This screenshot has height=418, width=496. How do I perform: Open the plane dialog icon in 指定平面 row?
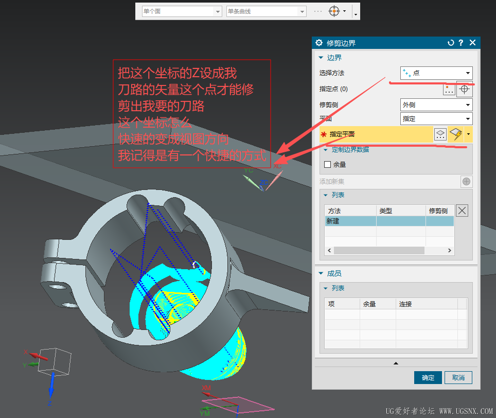(440, 134)
